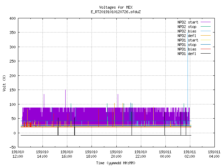Click the 400 y-axis tick label
Screen dimensions: 221x166
[x=12, y=18]
